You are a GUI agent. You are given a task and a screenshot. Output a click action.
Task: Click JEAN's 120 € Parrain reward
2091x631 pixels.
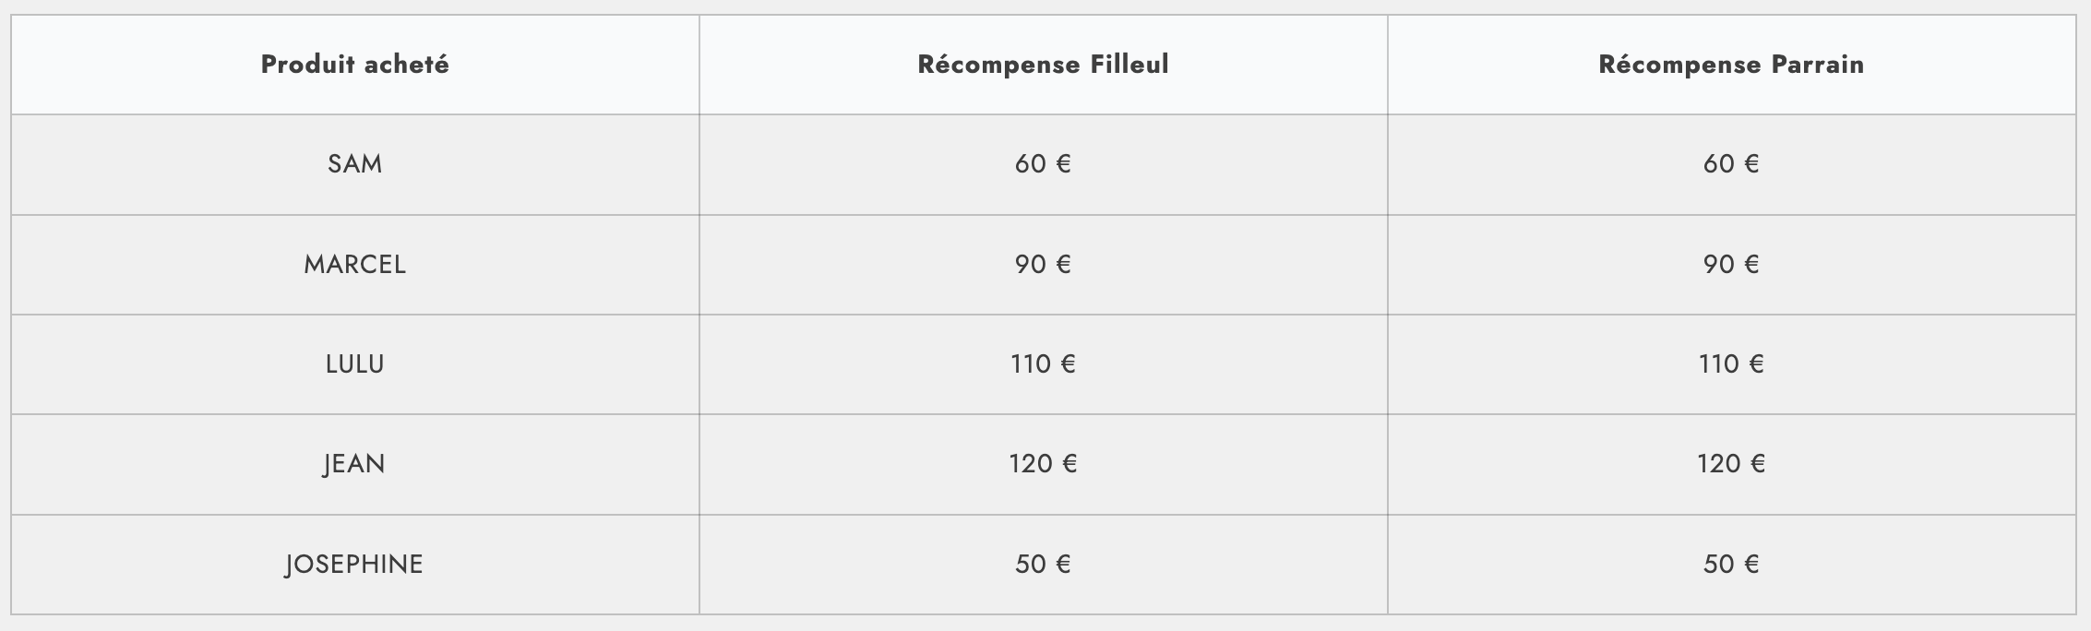1731,464
